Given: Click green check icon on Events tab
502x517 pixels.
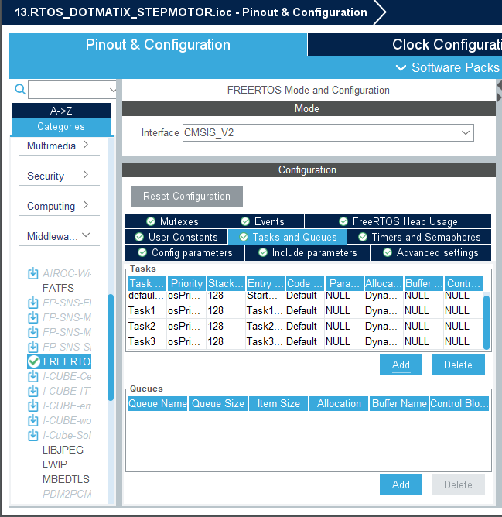Looking at the screenshot, I should coord(245,221).
